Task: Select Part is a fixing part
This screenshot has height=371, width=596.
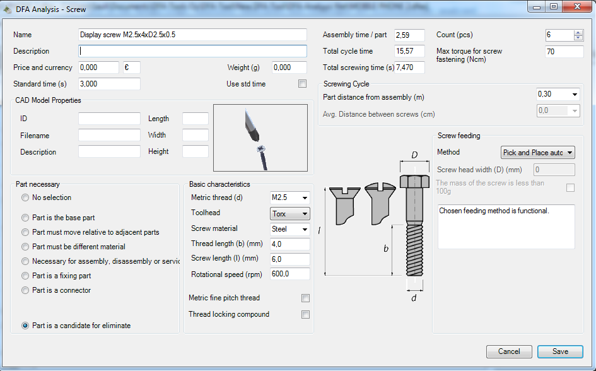Action: pyautogui.click(x=25, y=276)
